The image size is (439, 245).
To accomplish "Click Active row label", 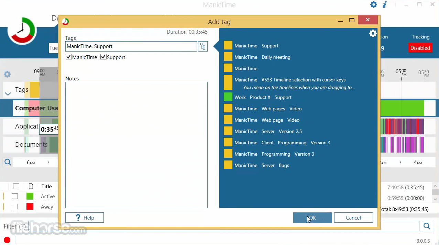I will [48, 196].
